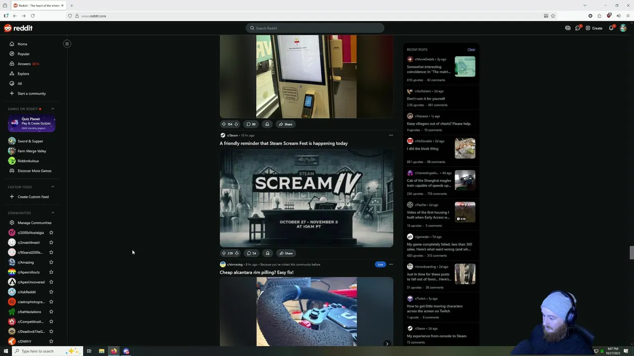Collapse the Custom Feeds section
This screenshot has height=356, width=634.
53,187
